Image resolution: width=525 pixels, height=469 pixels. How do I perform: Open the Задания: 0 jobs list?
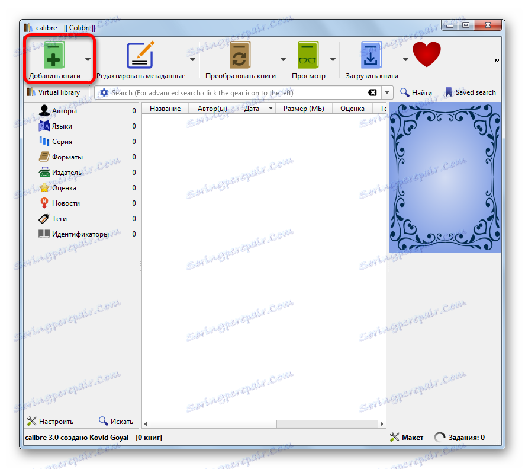coord(459,437)
